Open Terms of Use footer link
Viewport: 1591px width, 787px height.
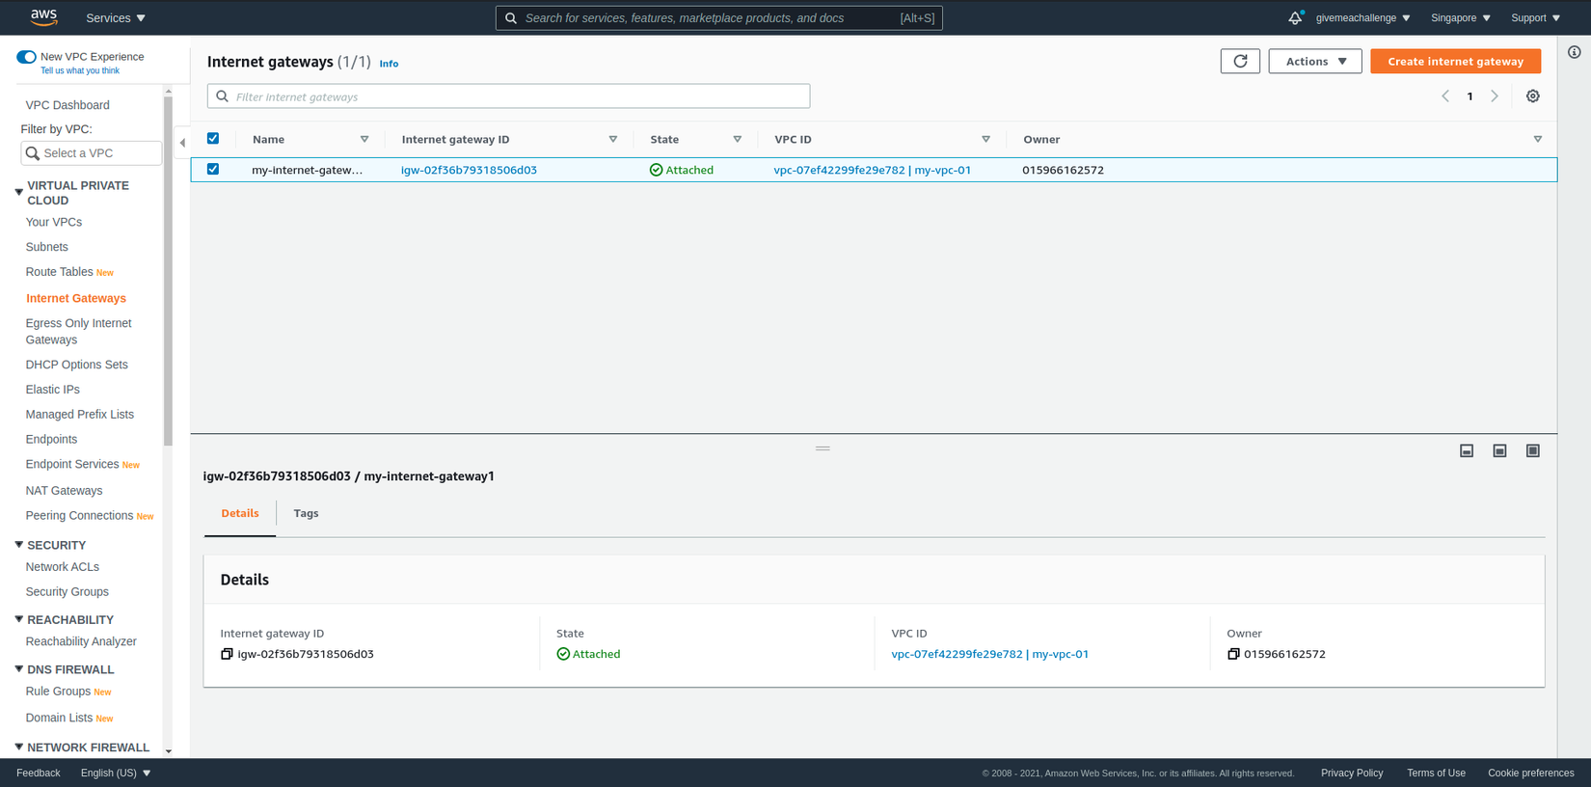[1436, 773]
